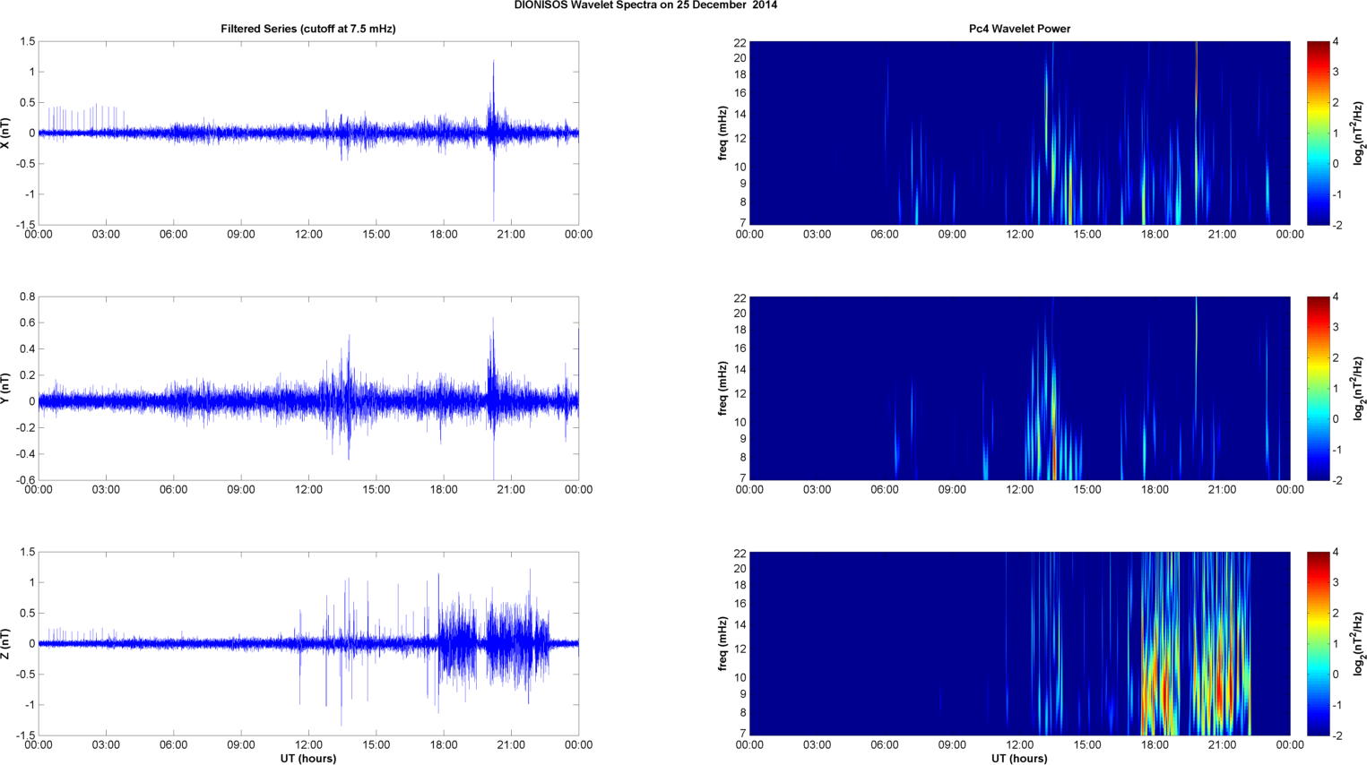The image size is (1367, 765).
Task: Click the 12:00 tick under the X series plot
Action: (308, 235)
